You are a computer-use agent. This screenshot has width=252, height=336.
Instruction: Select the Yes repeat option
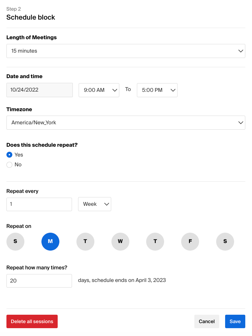[9, 155]
